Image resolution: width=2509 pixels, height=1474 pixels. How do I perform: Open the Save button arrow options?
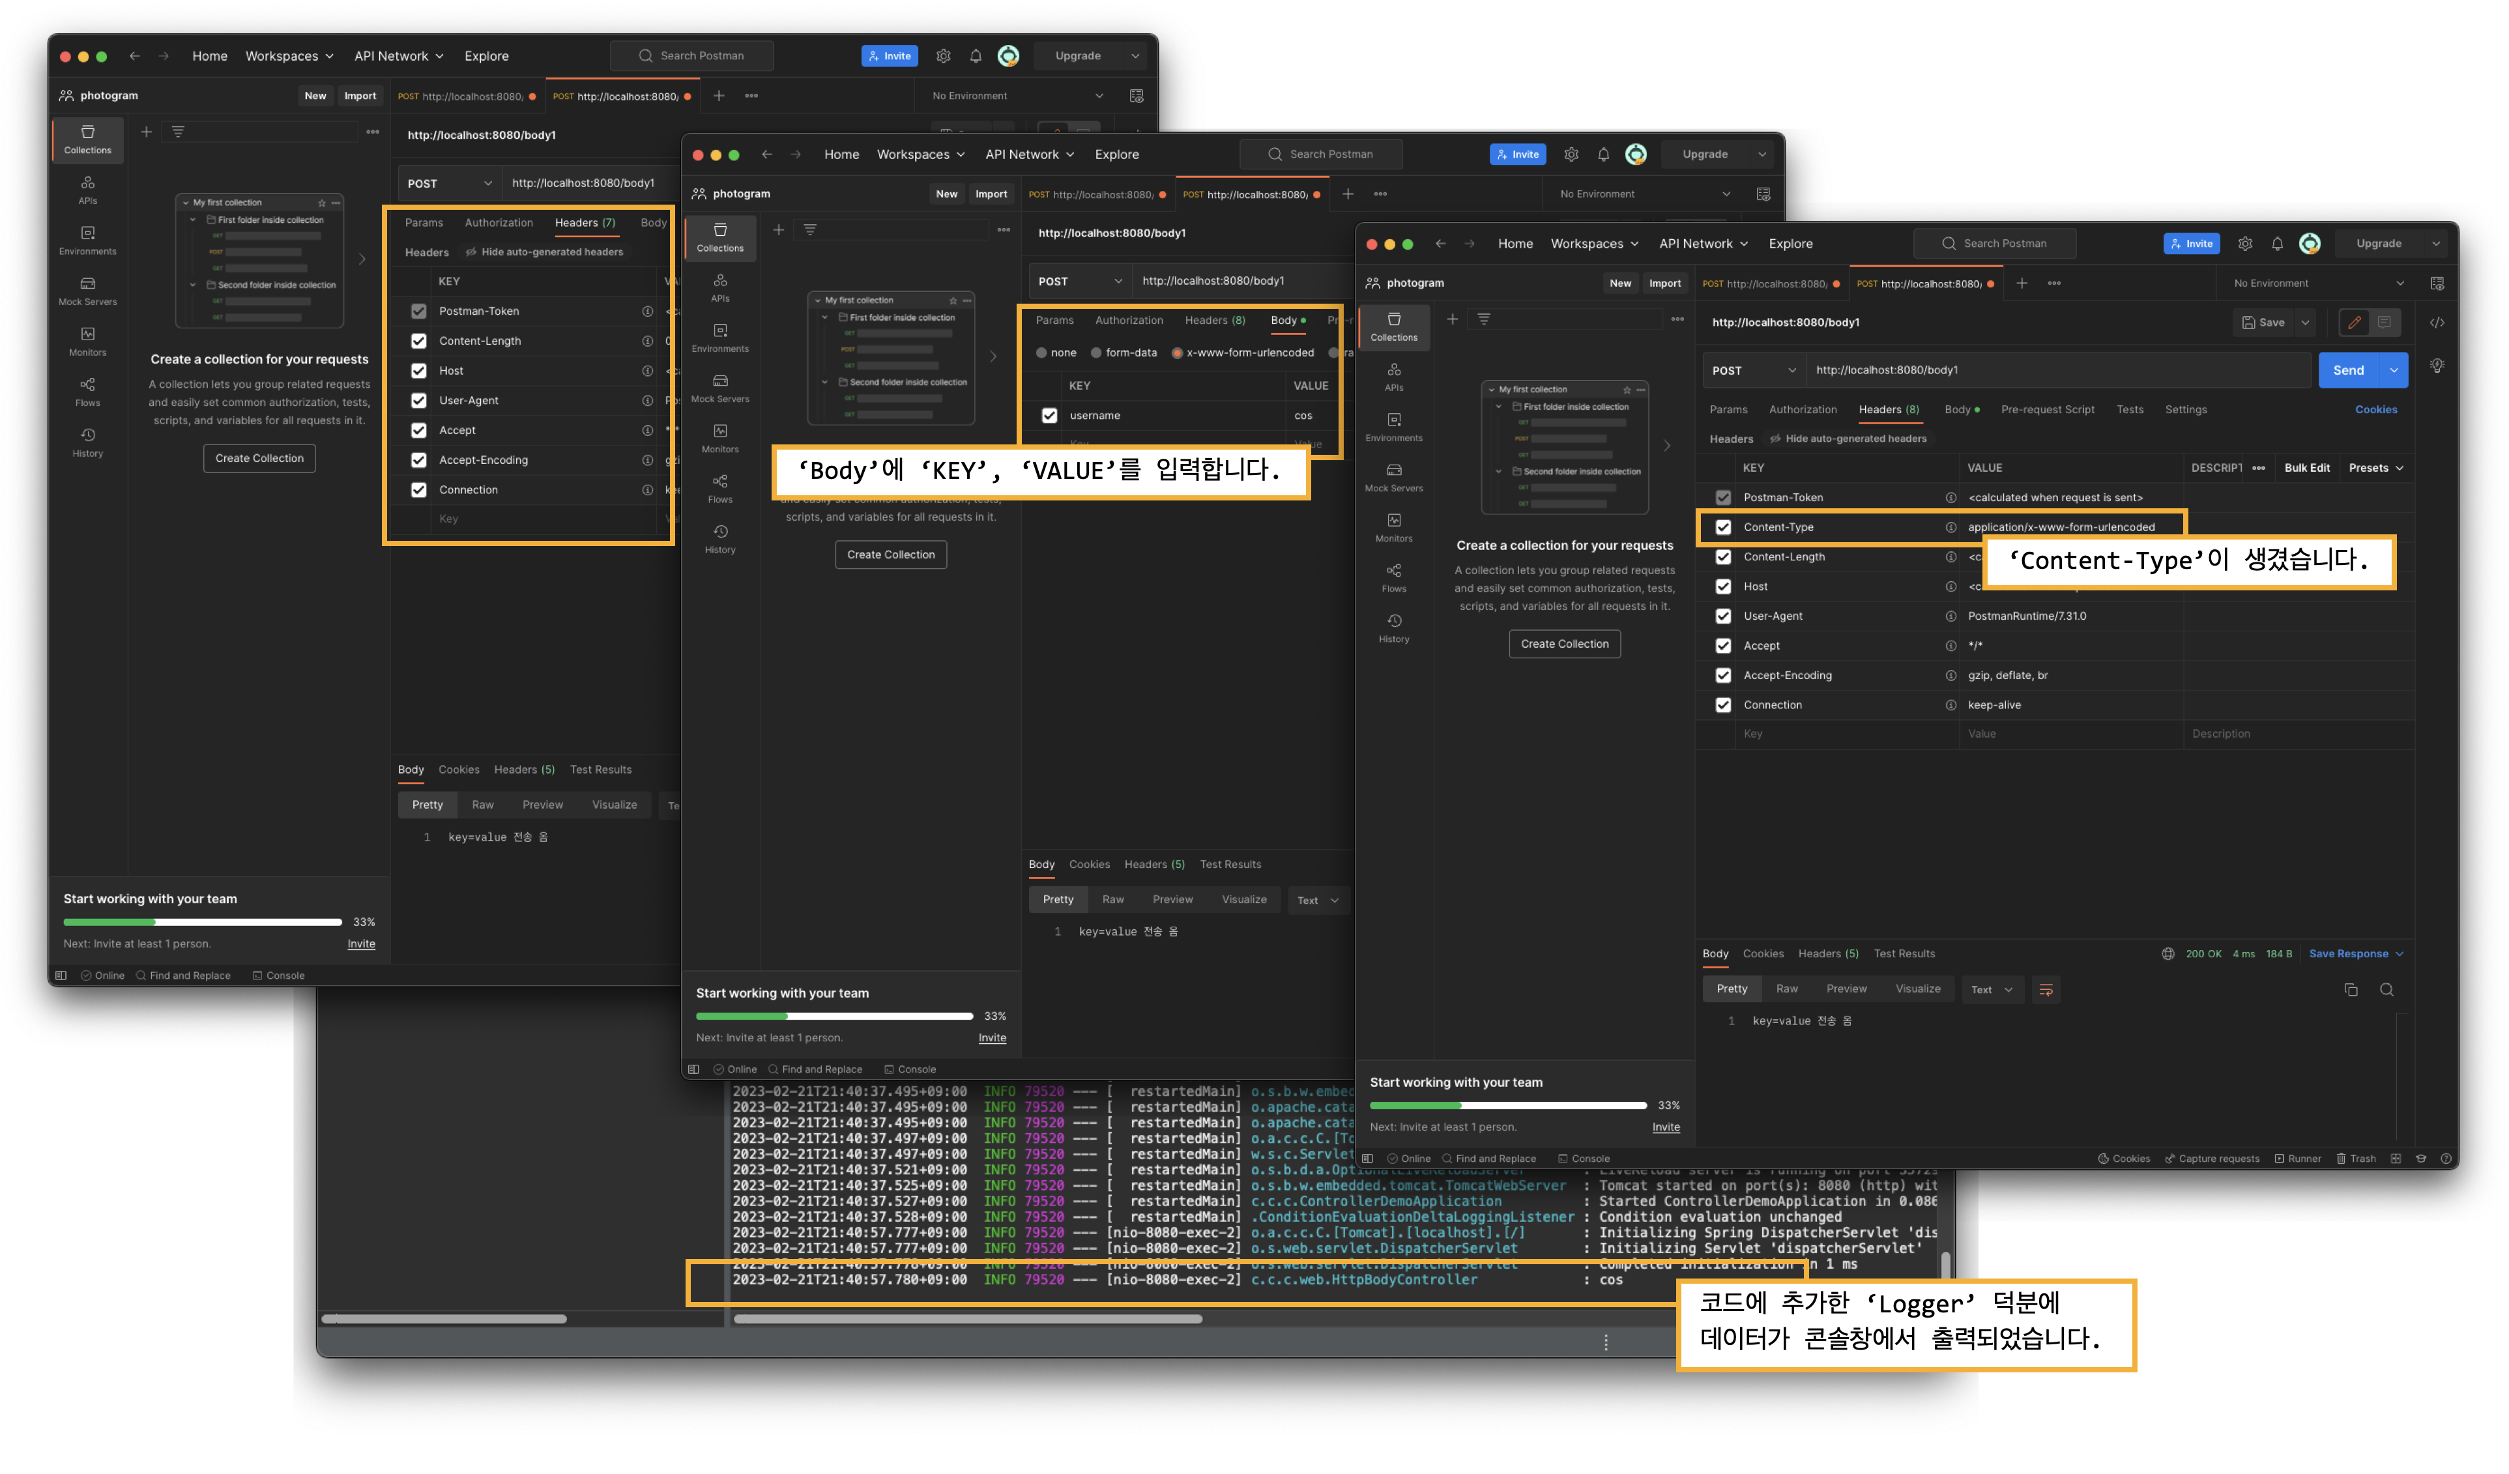[x=2304, y=323]
